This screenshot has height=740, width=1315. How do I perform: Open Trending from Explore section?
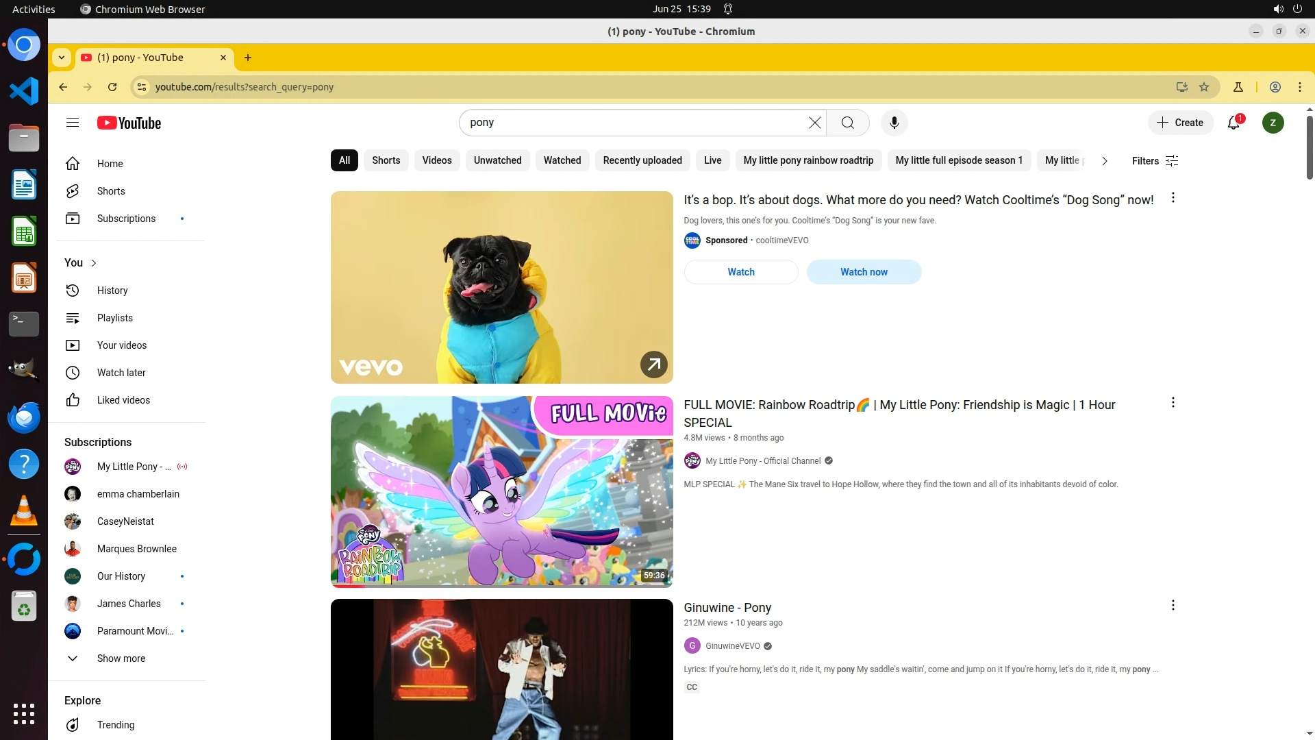click(116, 725)
